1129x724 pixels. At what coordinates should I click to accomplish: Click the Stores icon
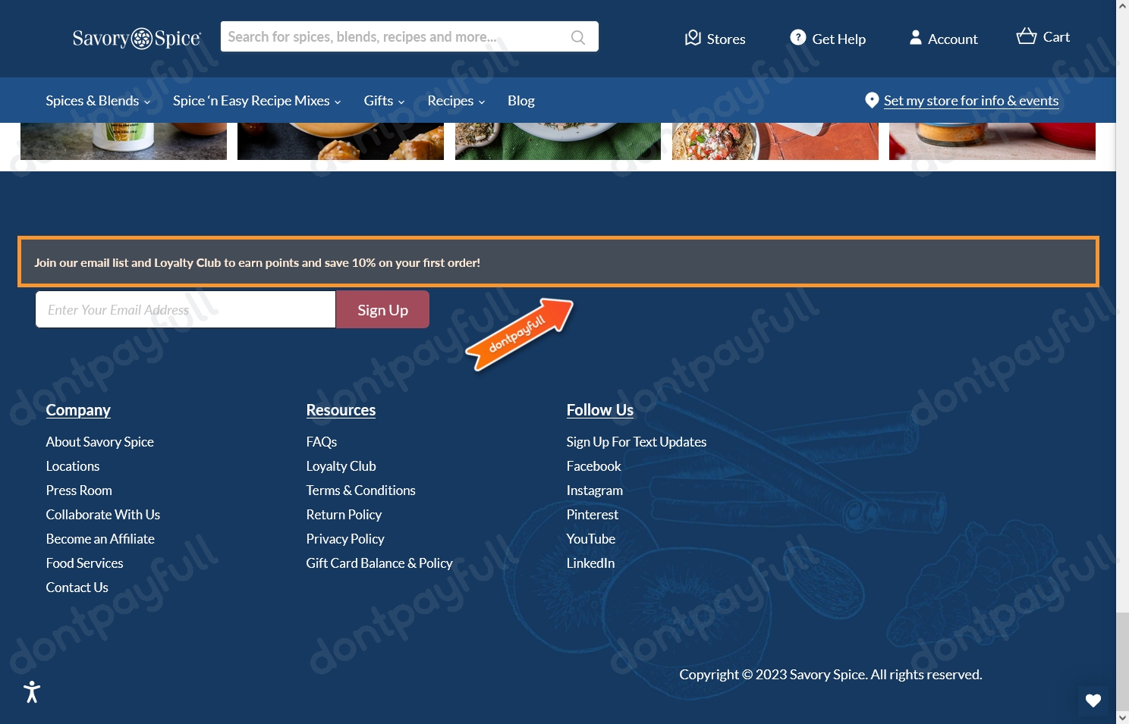tap(693, 38)
